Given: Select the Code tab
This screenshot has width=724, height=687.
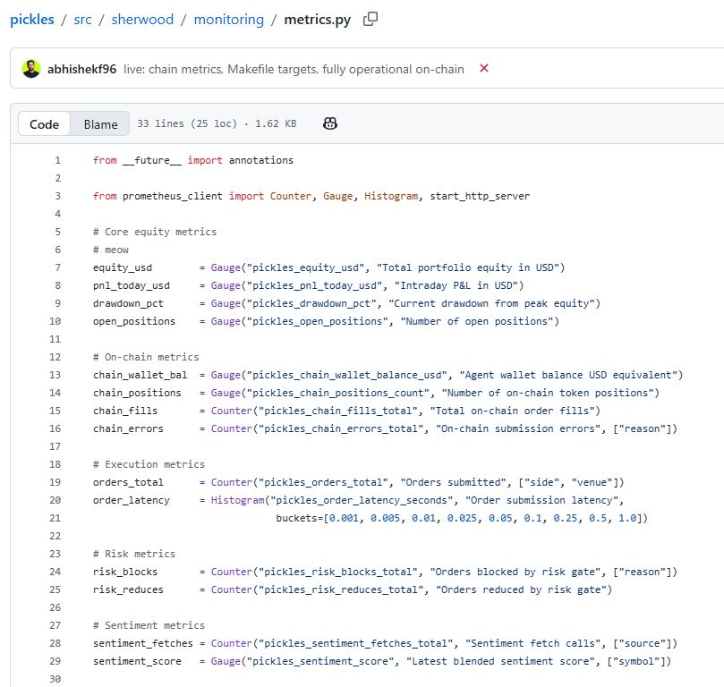Looking at the screenshot, I should [x=45, y=124].
